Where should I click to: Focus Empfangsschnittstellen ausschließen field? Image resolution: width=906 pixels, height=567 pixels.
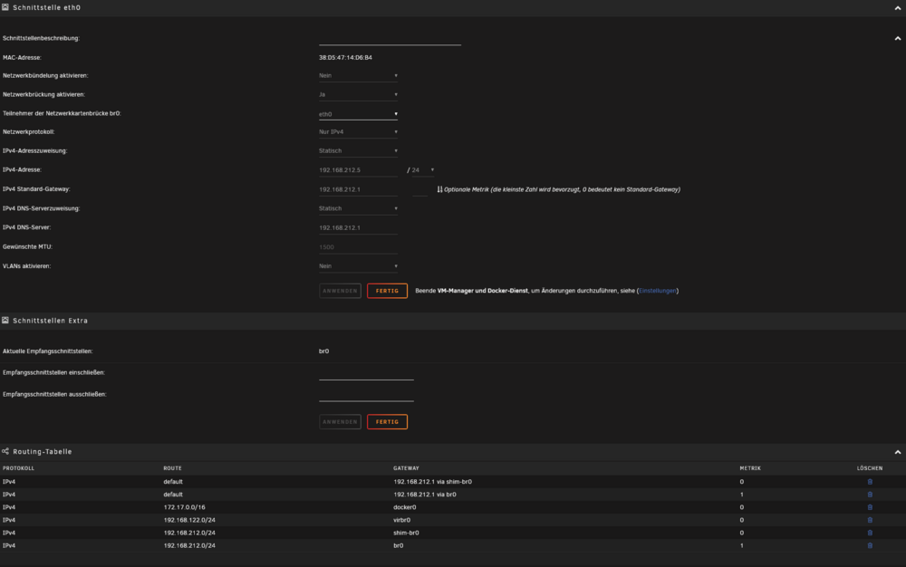coord(366,395)
